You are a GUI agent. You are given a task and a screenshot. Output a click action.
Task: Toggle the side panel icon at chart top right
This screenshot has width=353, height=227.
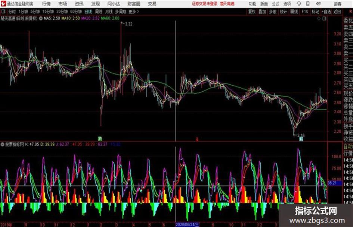(x=324, y=19)
